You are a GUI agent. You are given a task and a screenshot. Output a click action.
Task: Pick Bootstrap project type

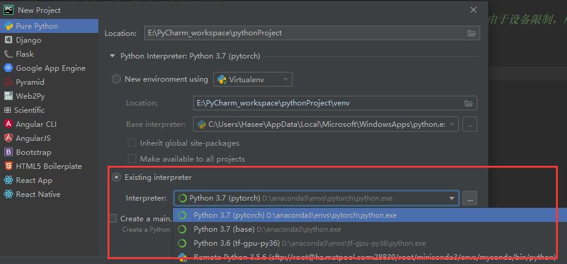click(49, 152)
